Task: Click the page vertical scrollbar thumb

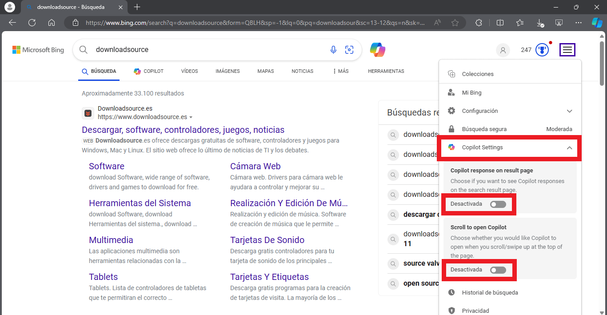Action: 602,63
